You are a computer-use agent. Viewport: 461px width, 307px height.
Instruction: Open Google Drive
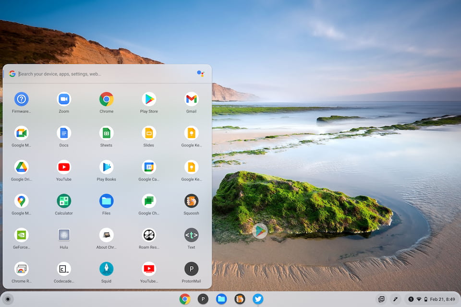(21, 167)
